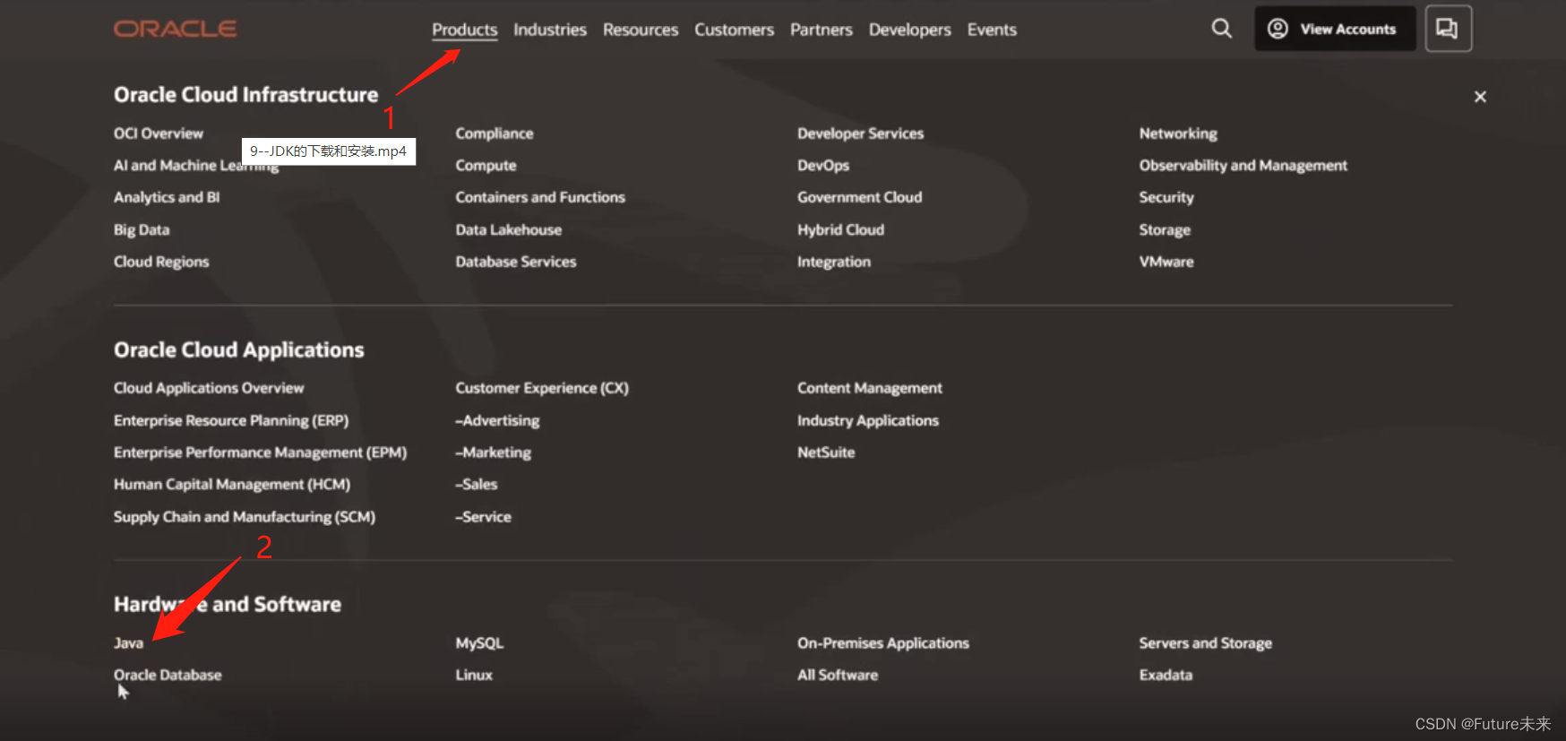Viewport: 1566px width, 741px height.
Task: Open Big Data link
Action: pos(142,229)
